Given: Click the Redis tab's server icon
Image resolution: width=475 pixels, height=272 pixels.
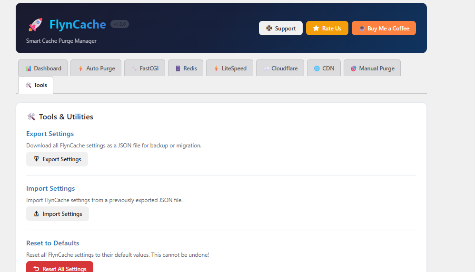Looking at the screenshot, I should [178, 68].
